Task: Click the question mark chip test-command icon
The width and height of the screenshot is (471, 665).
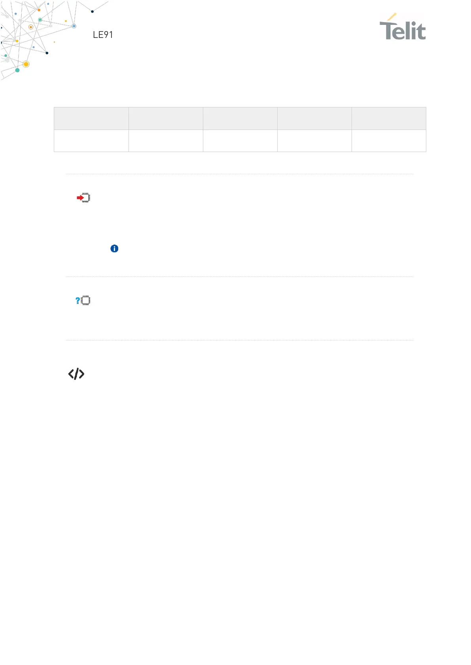Action: (83, 301)
